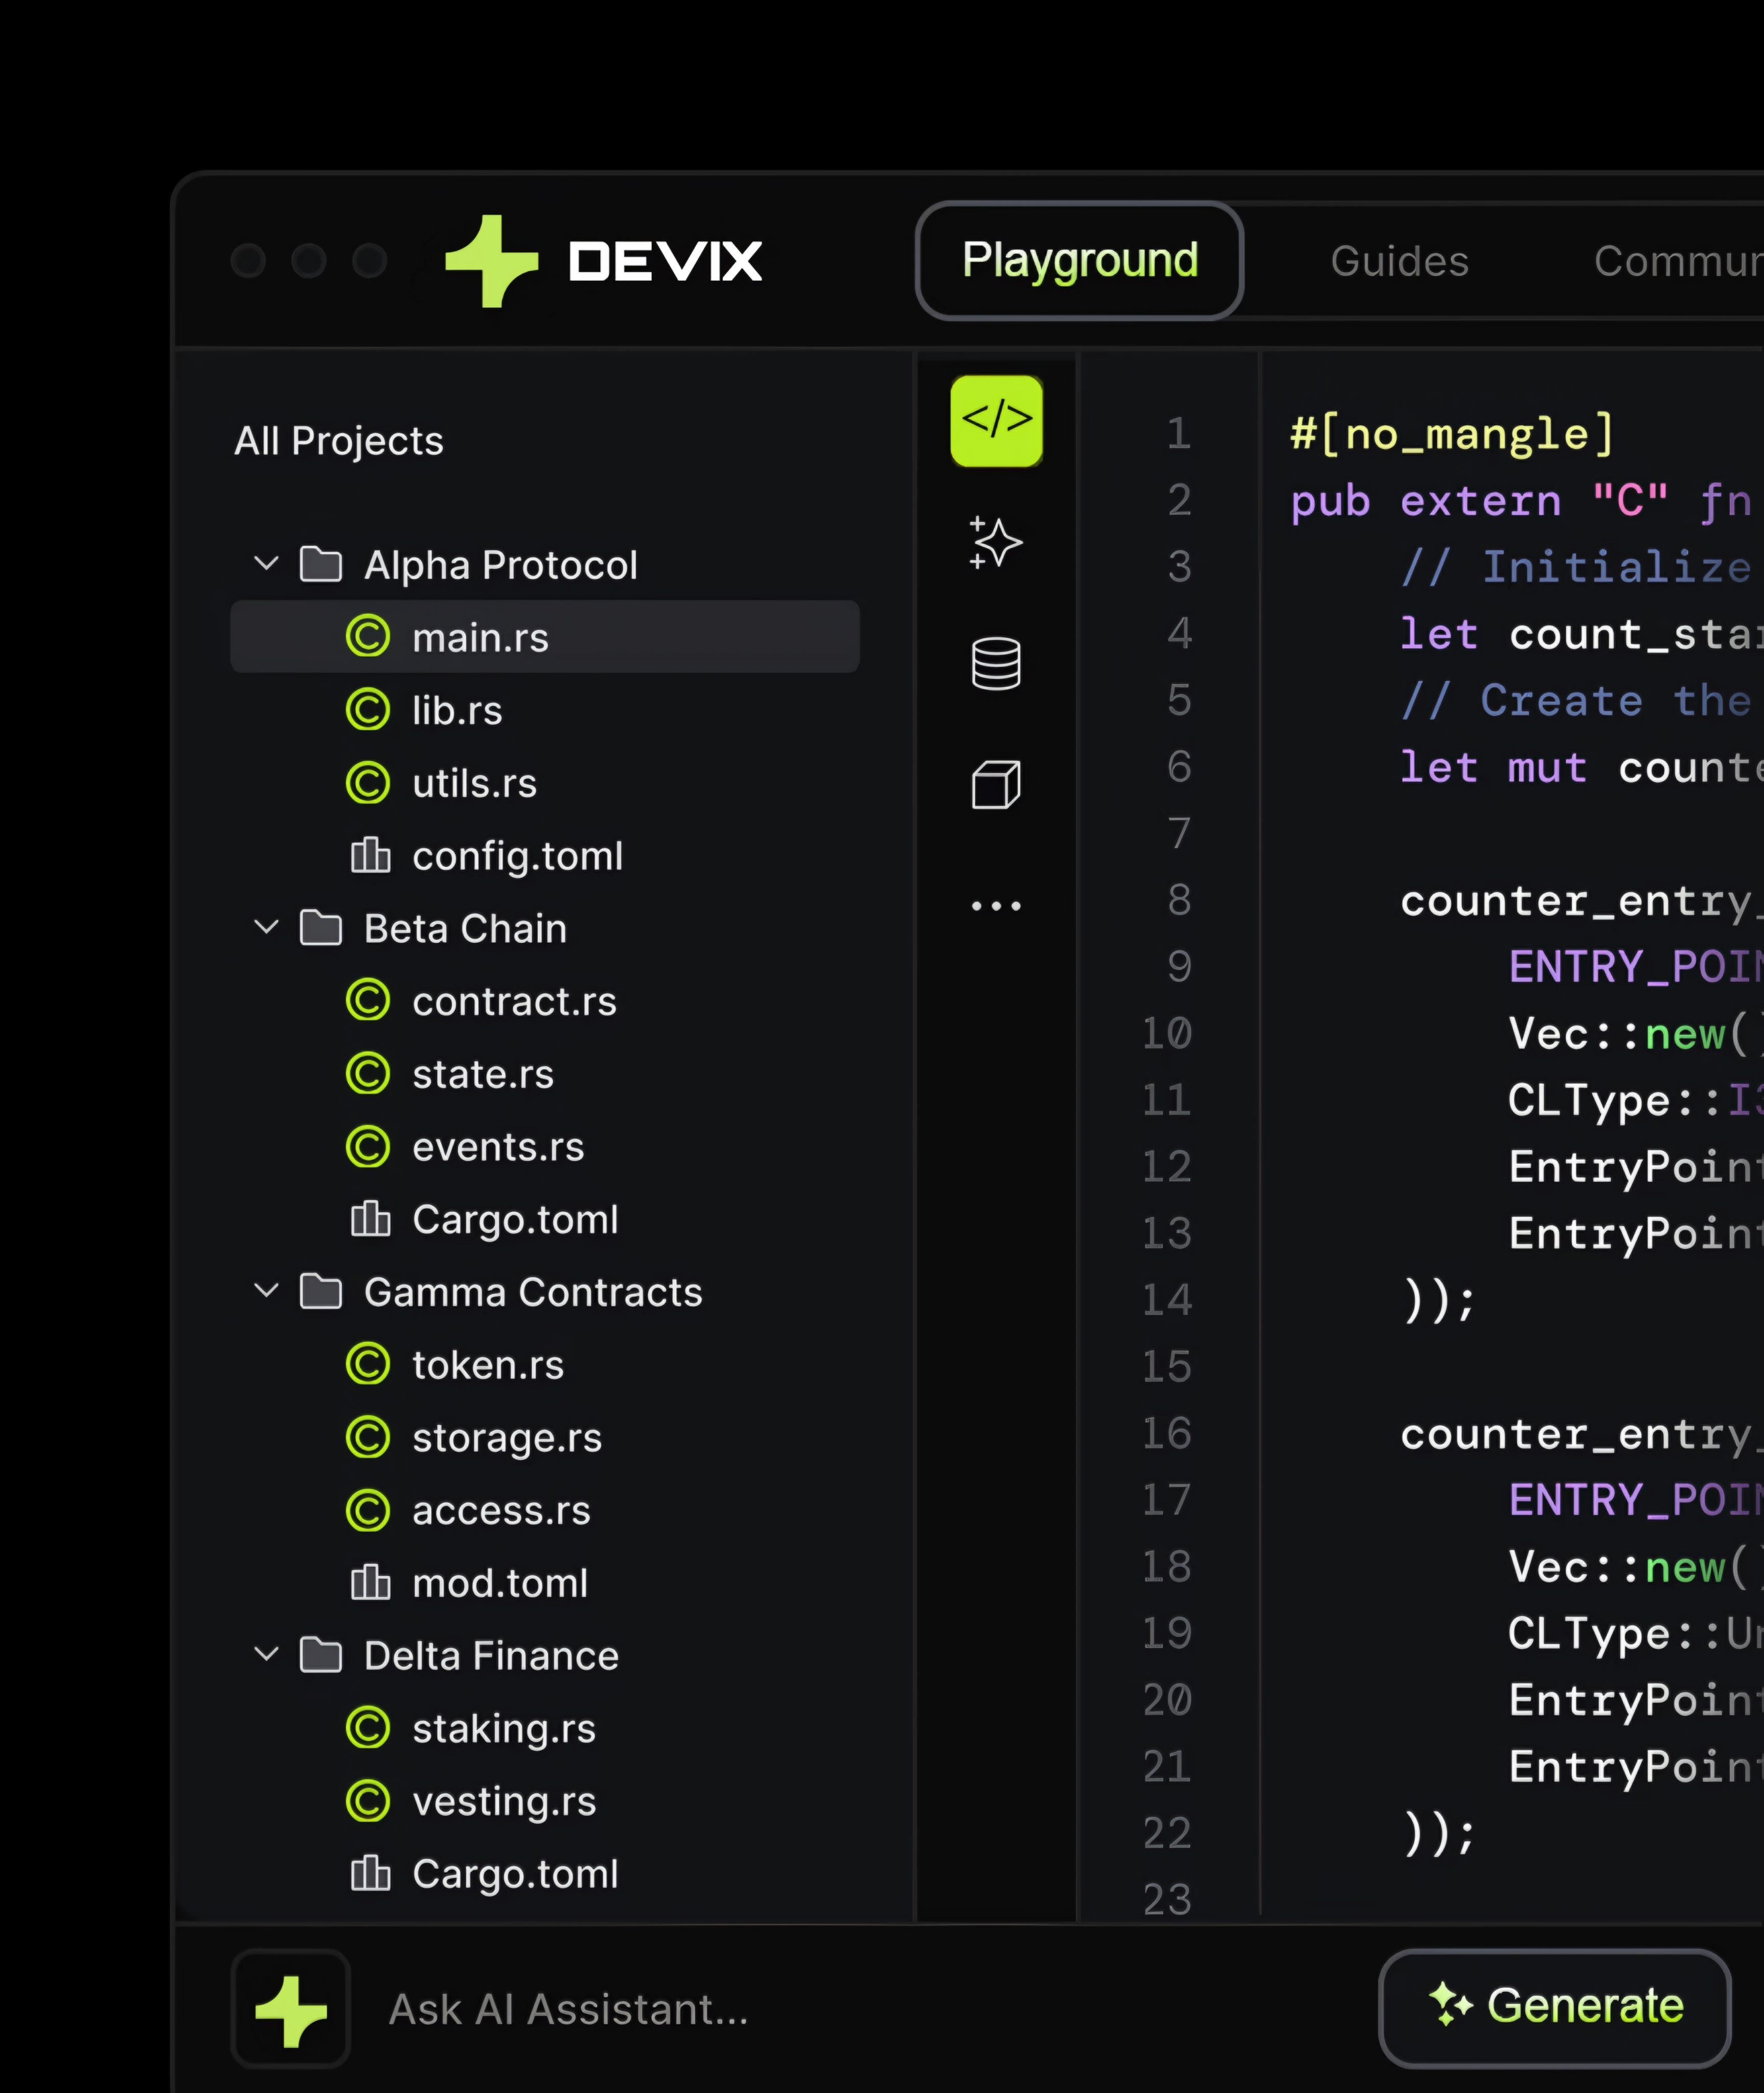The width and height of the screenshot is (1764, 2093).
Task: Switch to the Playground tab
Action: 1079,261
